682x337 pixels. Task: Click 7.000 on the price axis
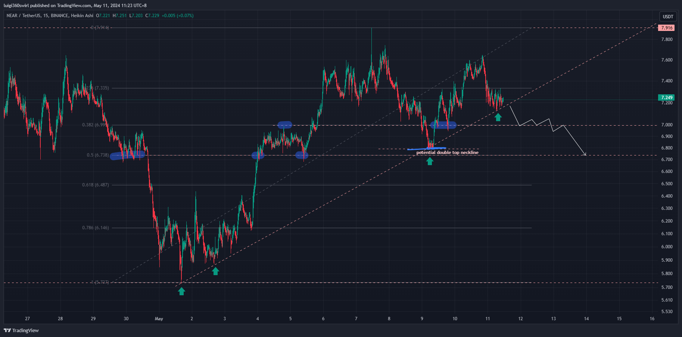coord(667,125)
